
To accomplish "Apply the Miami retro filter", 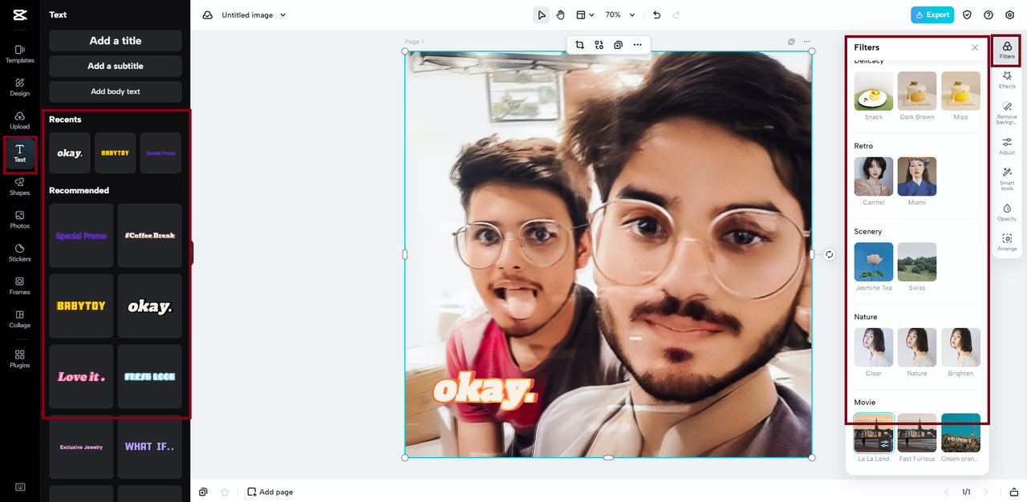I will click(917, 176).
